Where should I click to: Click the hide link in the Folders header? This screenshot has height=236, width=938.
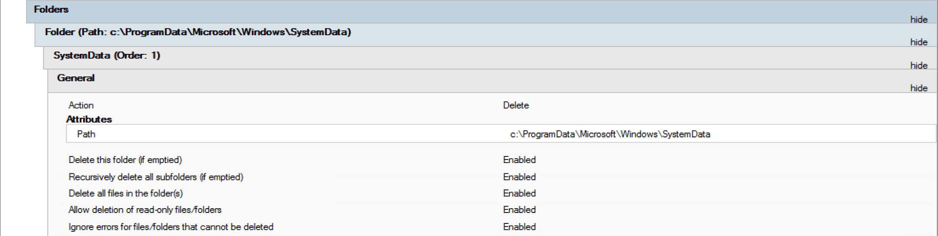click(x=918, y=20)
